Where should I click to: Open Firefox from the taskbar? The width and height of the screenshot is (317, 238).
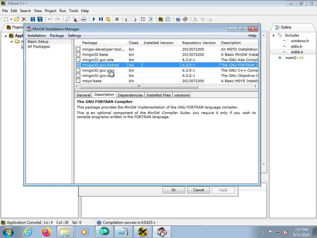click(47, 232)
